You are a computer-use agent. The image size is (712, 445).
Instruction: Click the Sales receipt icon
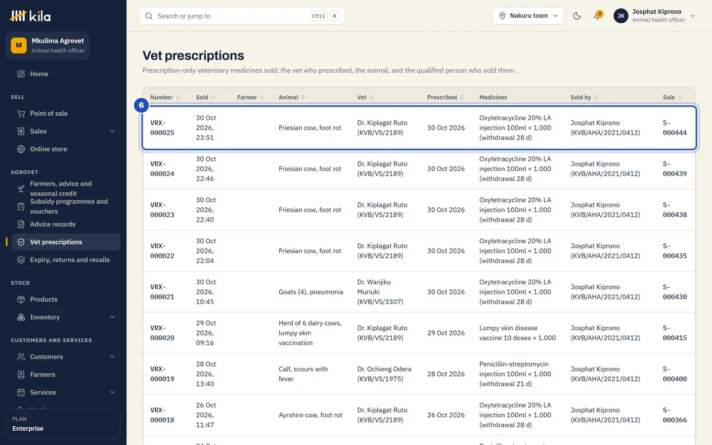tap(21, 131)
